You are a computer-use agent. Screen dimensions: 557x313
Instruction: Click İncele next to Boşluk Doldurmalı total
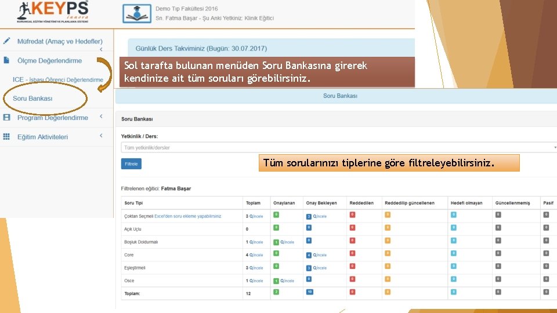tap(256, 242)
